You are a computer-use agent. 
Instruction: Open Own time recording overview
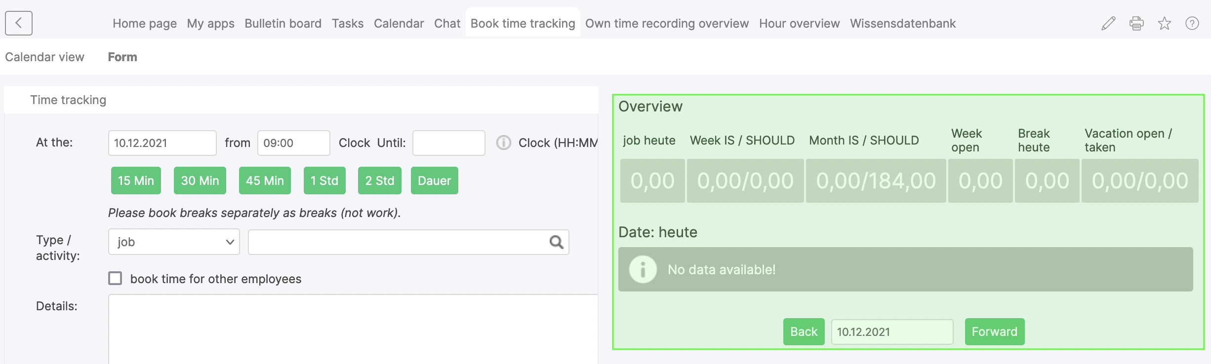tap(666, 23)
